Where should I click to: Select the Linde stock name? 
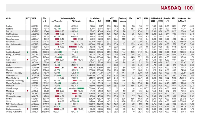point(8,65)
